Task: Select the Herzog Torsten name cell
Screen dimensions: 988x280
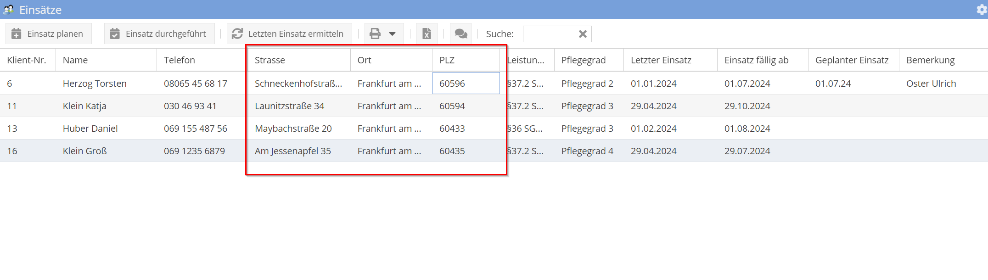Action: pos(106,84)
